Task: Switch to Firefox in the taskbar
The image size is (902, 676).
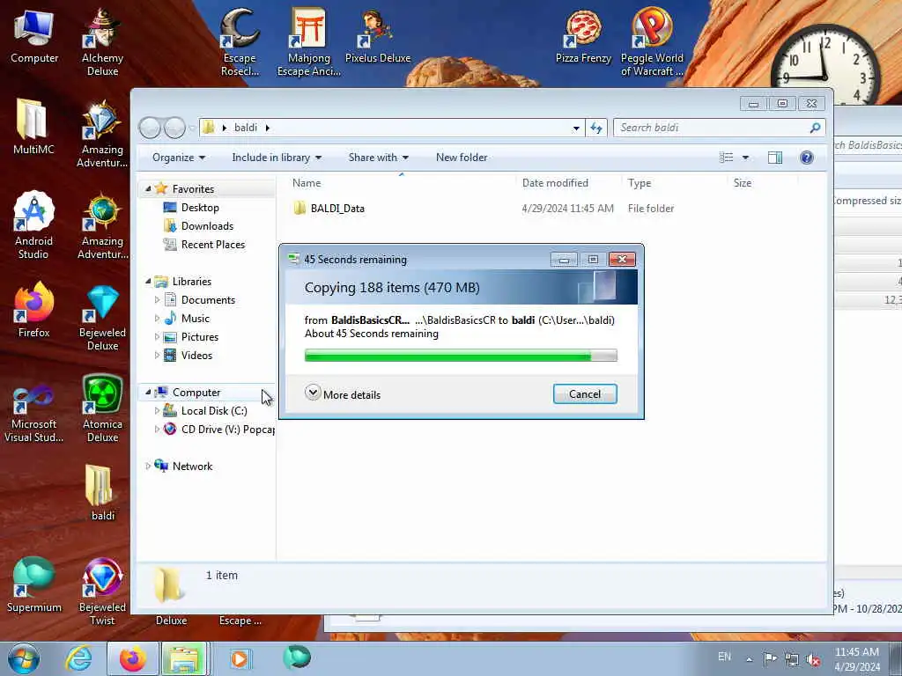Action: click(133, 658)
